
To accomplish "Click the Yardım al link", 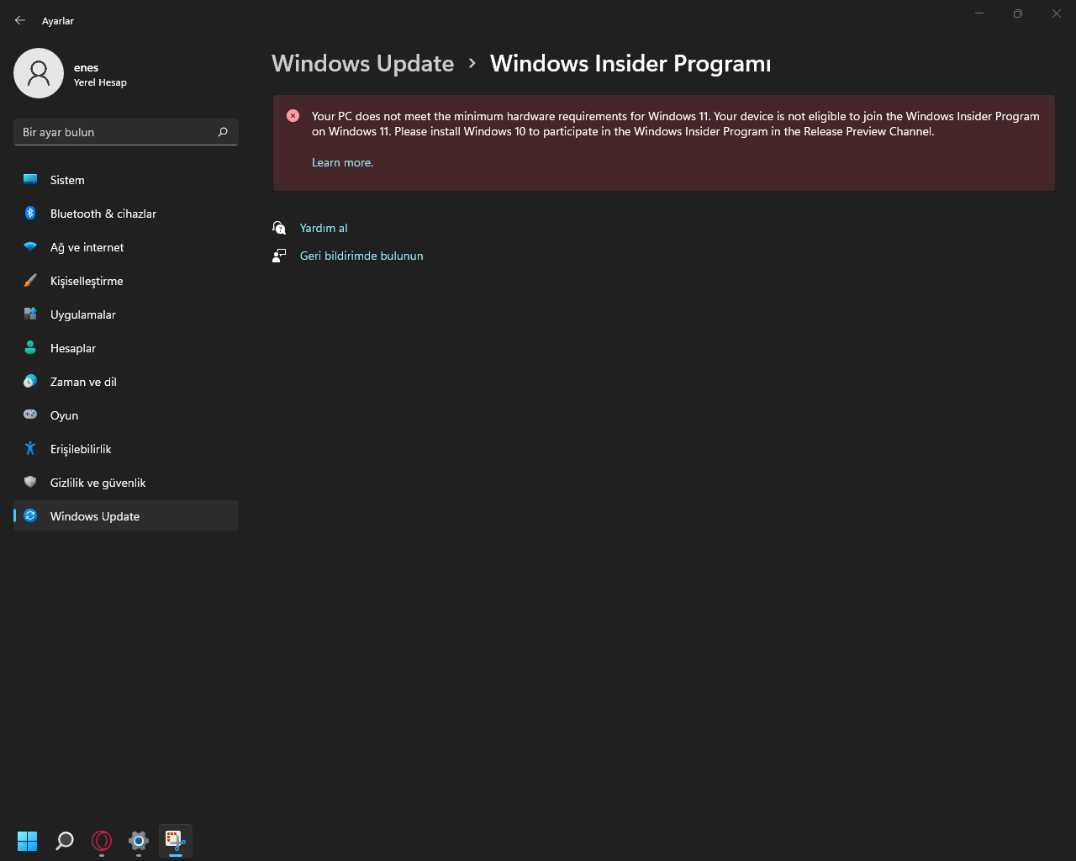I will coord(324,228).
